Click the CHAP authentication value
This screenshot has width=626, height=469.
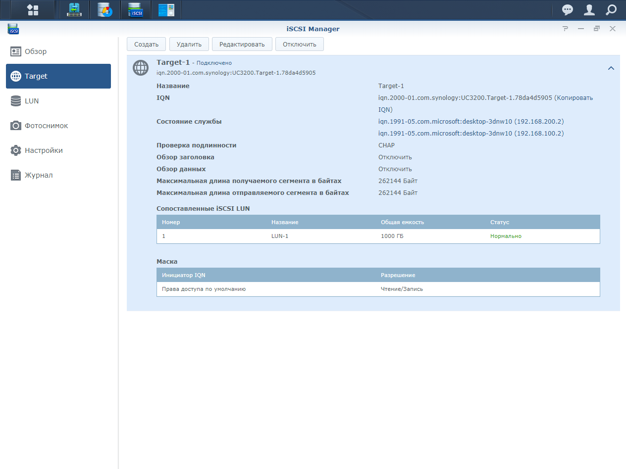pos(386,145)
